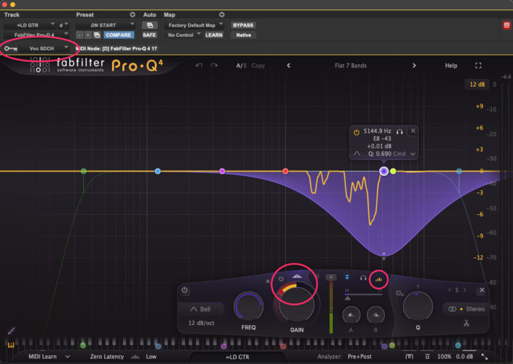This screenshot has height=364, width=513.
Task: Click the blue side-chain filtering arrows icon
Action: coord(347,277)
